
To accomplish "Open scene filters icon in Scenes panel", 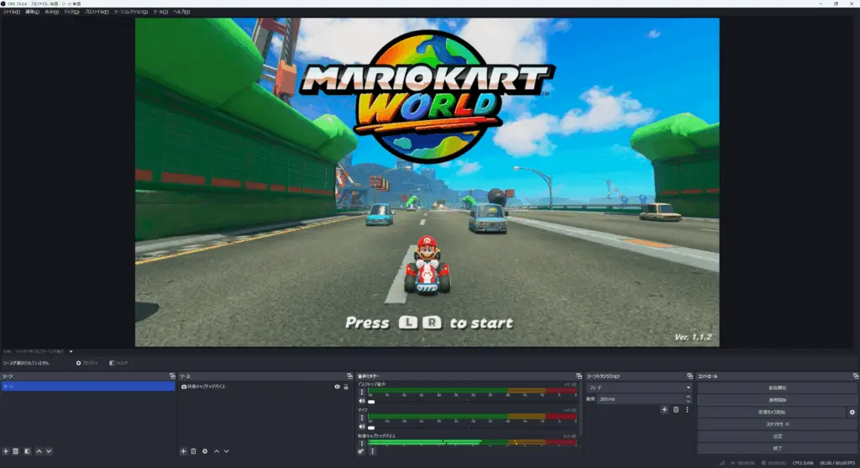I will (27, 451).
